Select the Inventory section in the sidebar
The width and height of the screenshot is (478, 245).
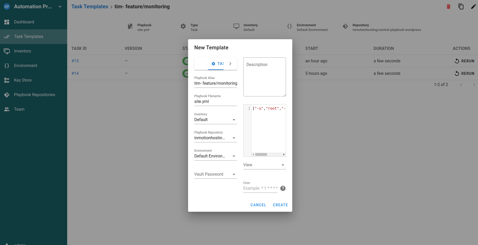click(x=22, y=51)
